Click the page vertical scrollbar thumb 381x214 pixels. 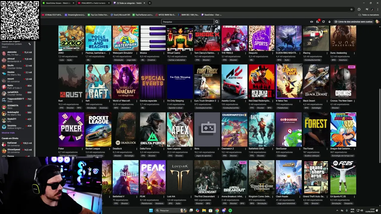point(380,126)
